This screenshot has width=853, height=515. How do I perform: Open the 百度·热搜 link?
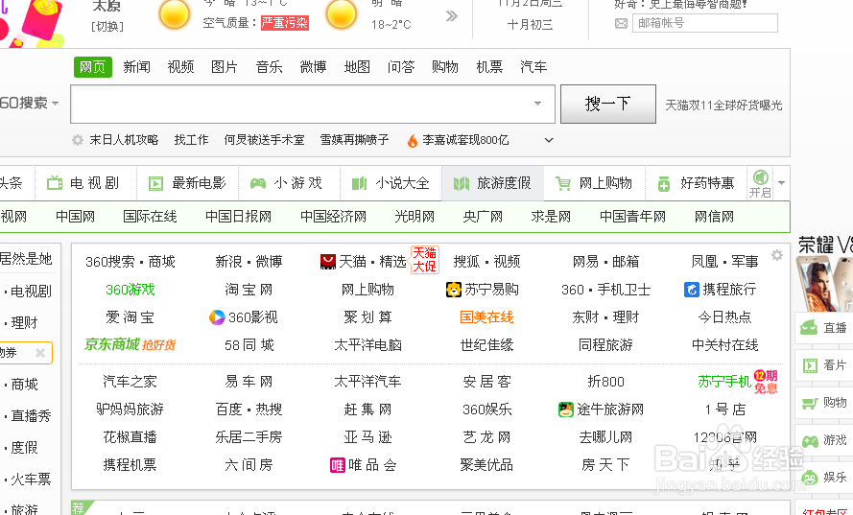tap(249, 409)
